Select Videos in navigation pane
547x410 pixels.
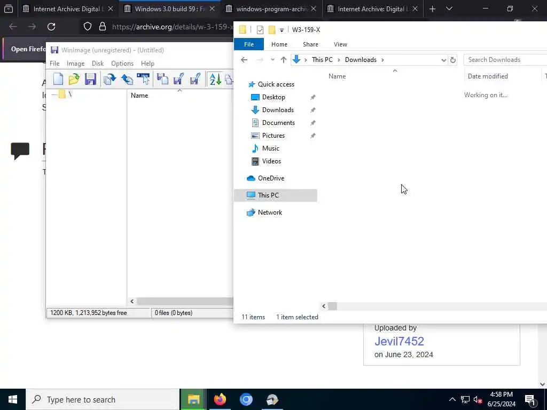click(271, 161)
